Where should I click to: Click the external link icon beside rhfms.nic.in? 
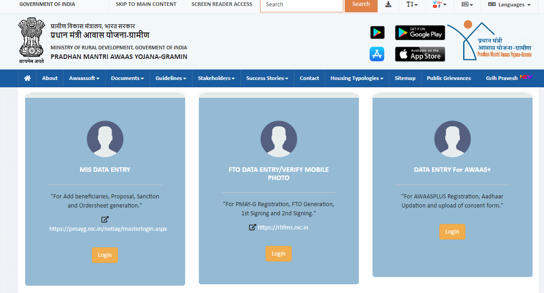(x=252, y=227)
